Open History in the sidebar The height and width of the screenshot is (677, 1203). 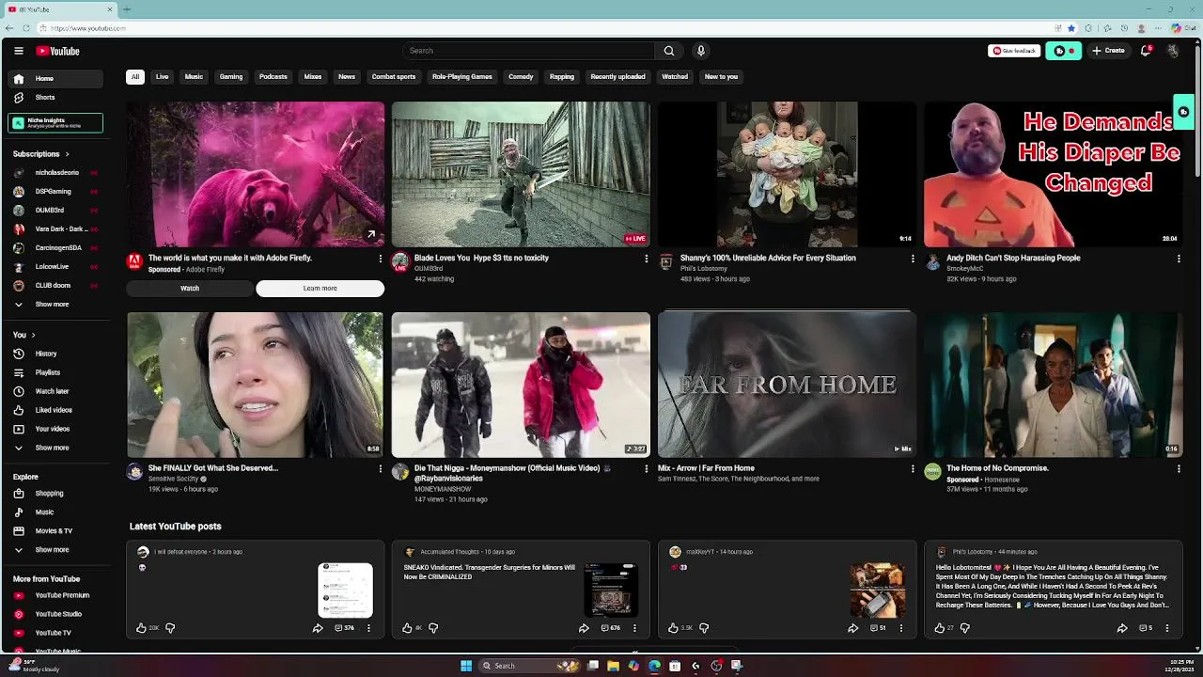[56, 354]
